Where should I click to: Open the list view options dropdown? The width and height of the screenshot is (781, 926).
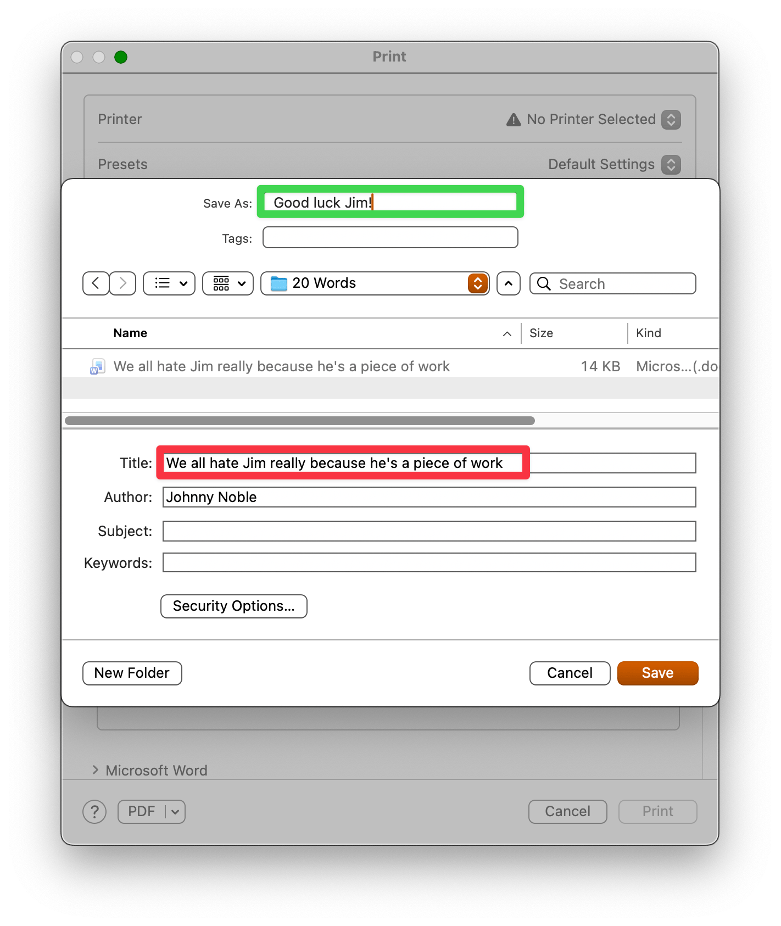169,283
